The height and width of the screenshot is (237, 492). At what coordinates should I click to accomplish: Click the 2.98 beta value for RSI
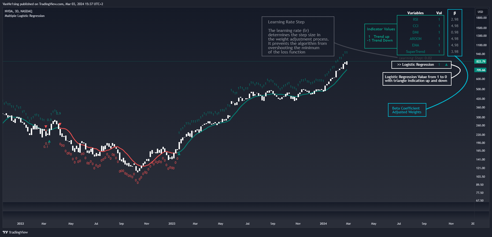click(x=455, y=19)
